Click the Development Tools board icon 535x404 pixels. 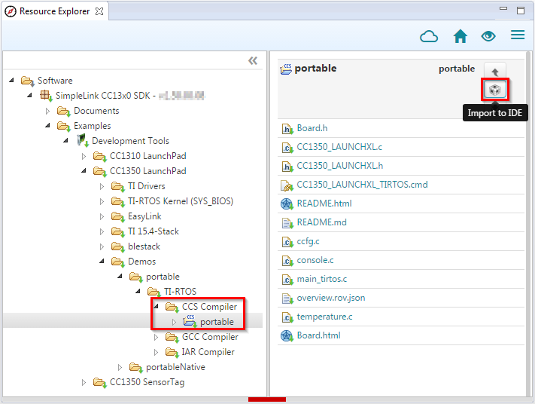click(x=83, y=140)
